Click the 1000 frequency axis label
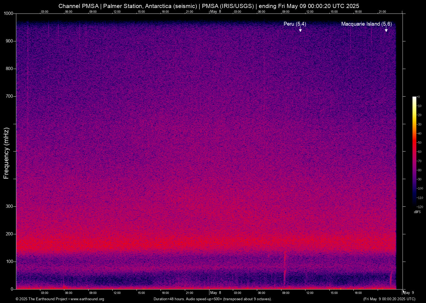 tap(9, 14)
